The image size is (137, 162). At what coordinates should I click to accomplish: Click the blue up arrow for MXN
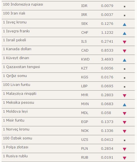click(x=124, y=105)
